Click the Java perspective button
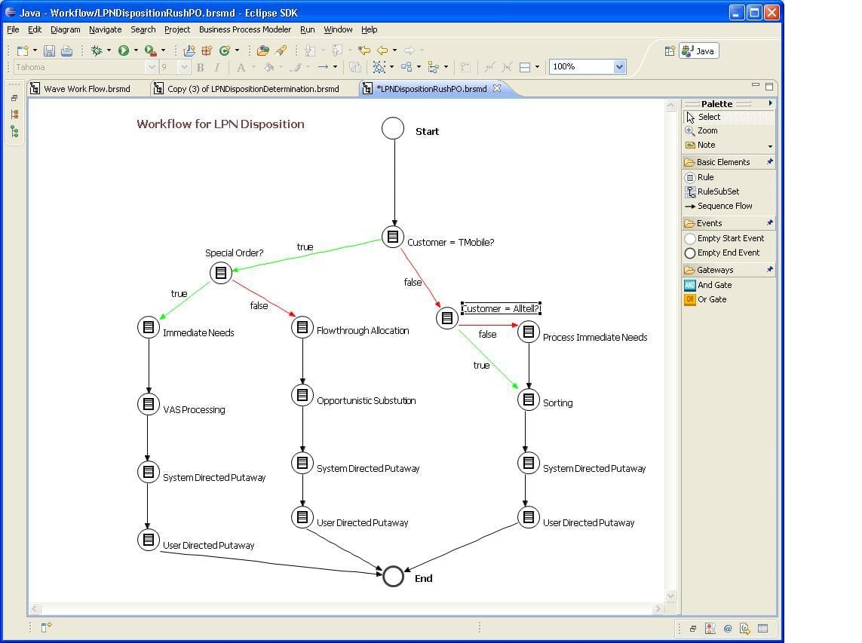 [x=699, y=51]
